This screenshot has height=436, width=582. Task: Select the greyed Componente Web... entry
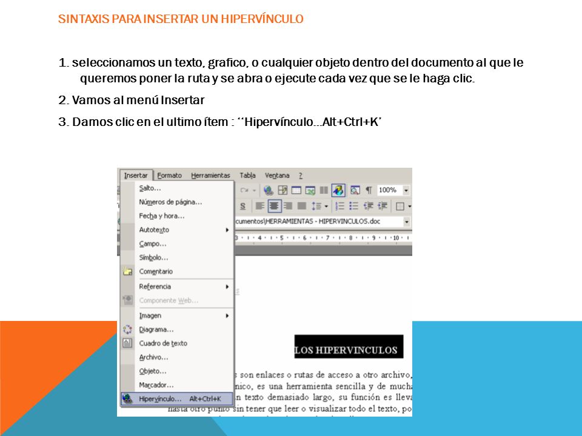pyautogui.click(x=178, y=301)
